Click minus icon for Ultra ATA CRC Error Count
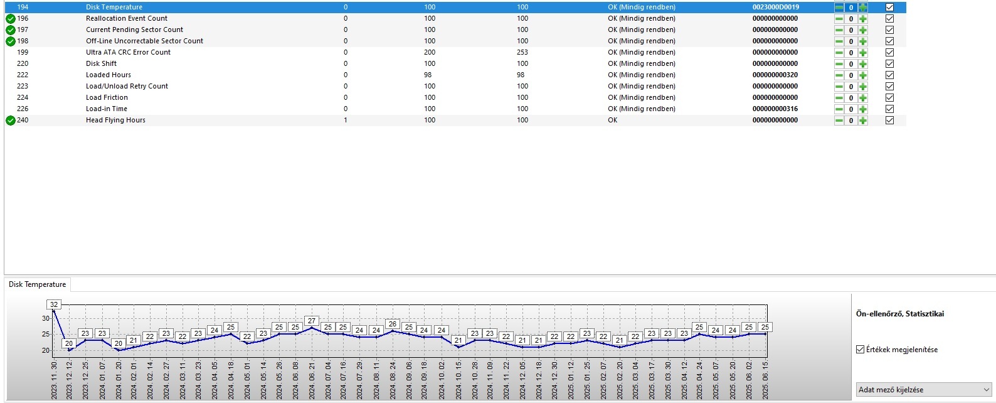The image size is (996, 403). point(839,53)
